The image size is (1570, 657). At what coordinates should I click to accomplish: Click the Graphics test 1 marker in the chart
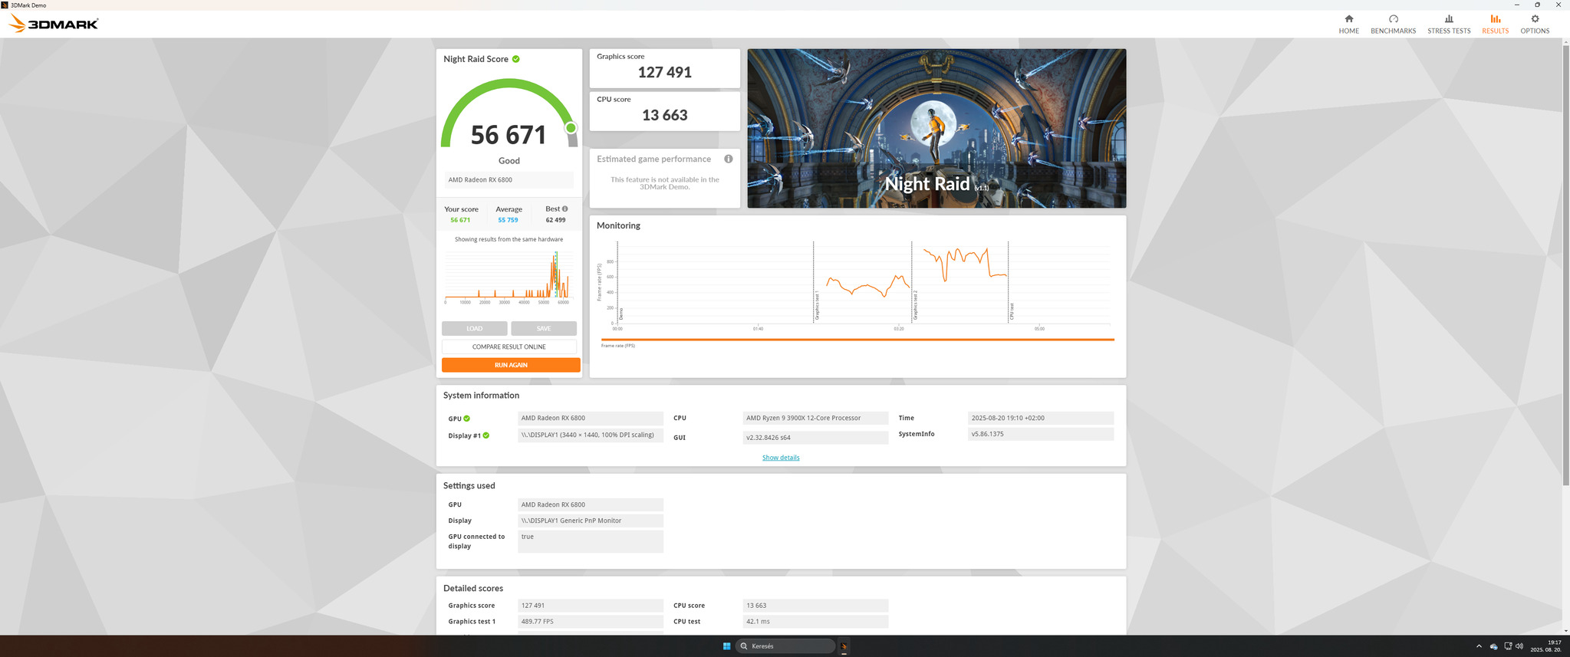[818, 305]
